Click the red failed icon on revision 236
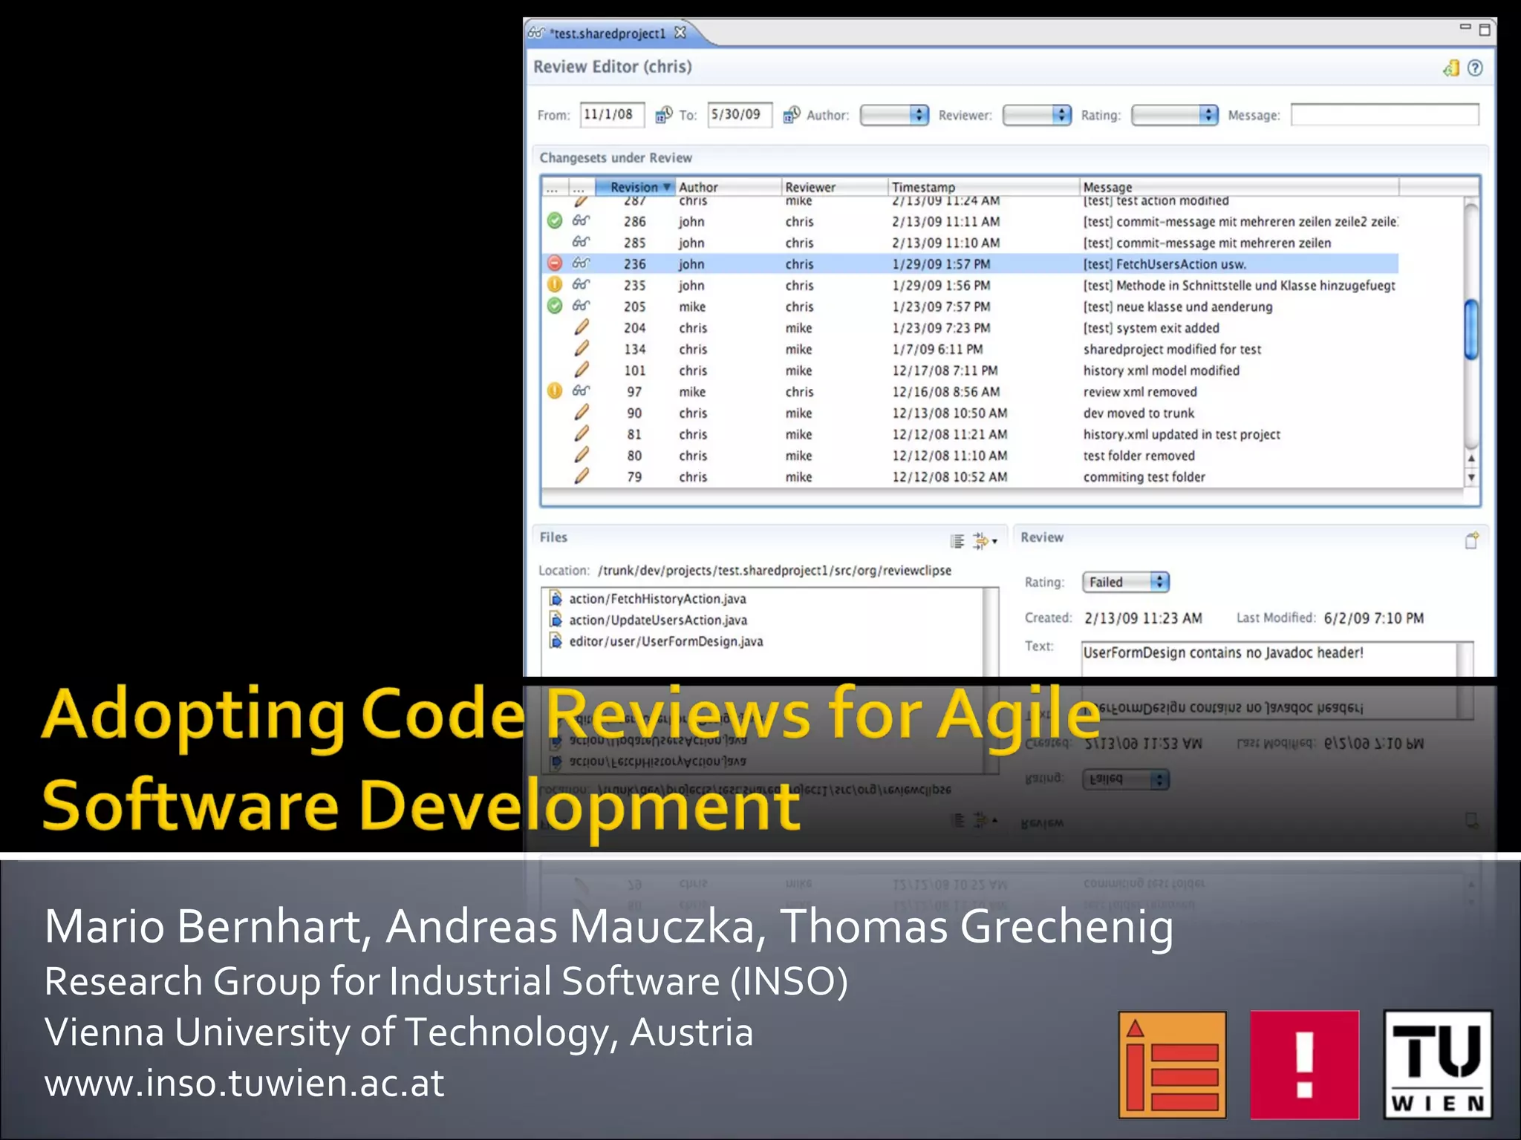The image size is (1521, 1140). tap(555, 263)
